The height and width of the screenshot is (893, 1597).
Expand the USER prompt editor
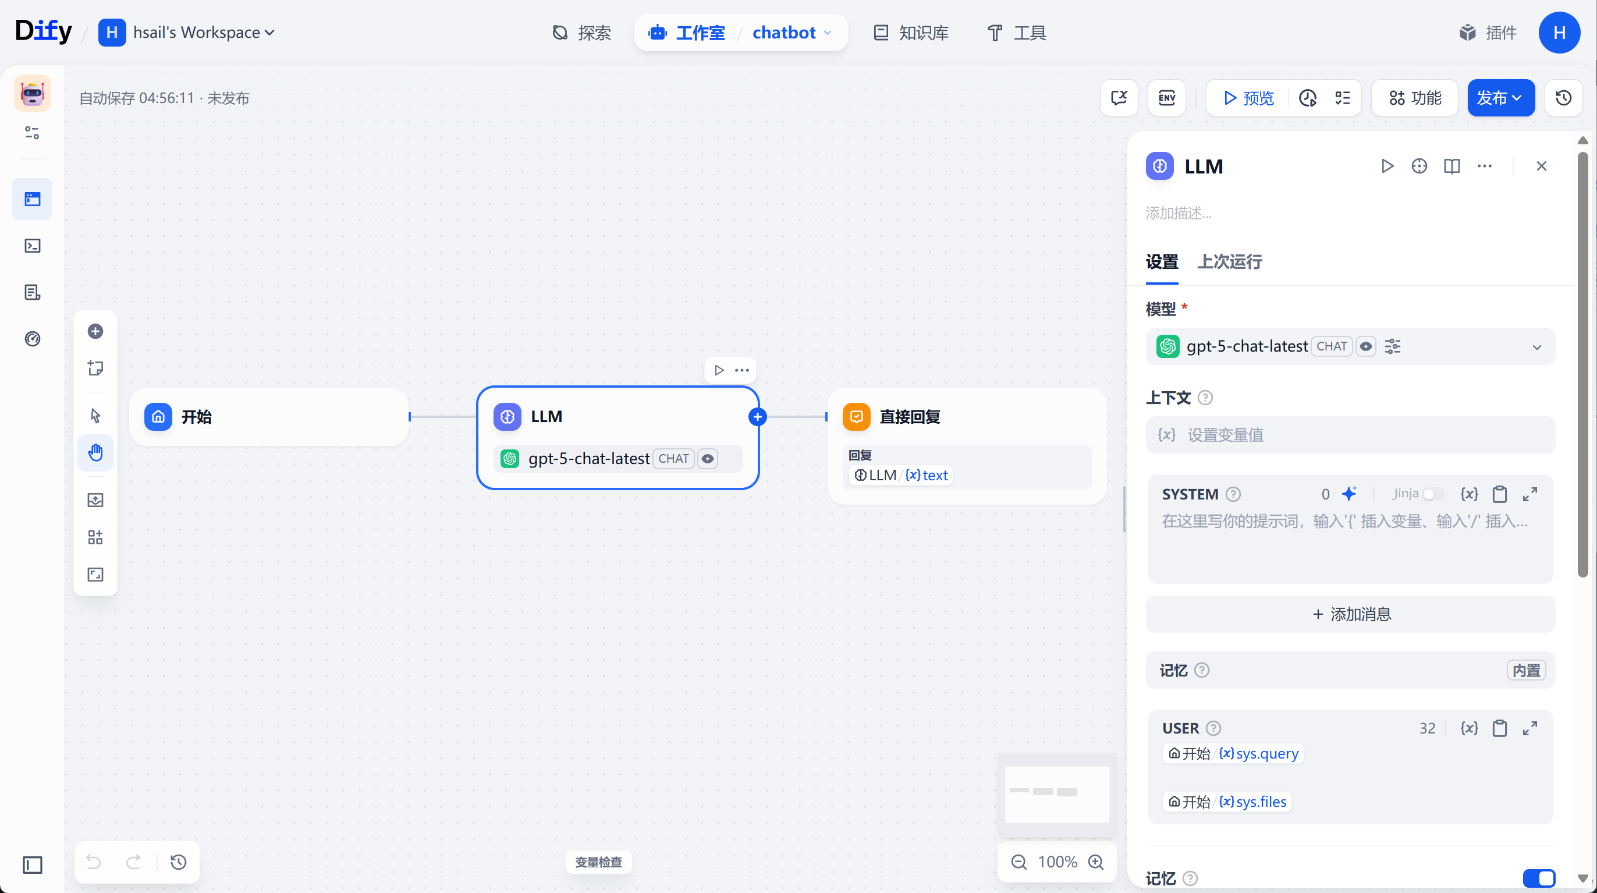point(1529,728)
